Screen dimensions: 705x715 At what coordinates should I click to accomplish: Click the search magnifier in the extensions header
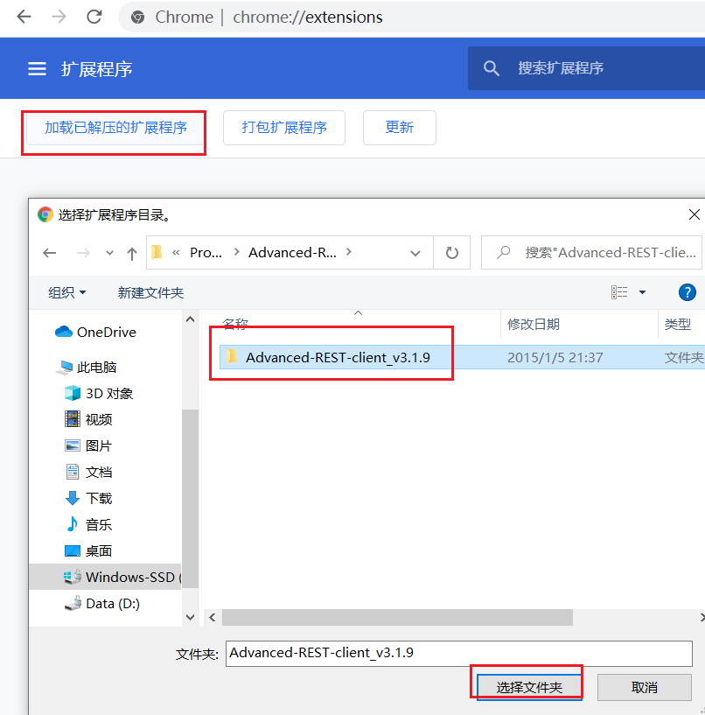[491, 67]
